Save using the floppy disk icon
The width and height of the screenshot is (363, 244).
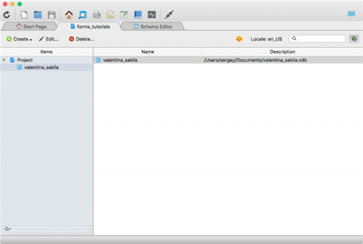click(51, 13)
